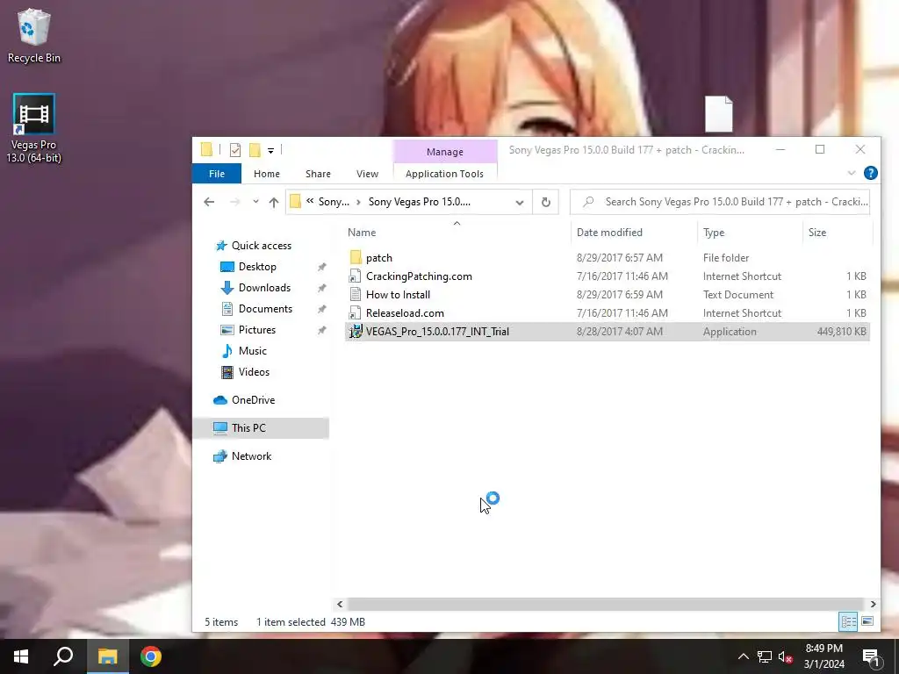This screenshot has width=899, height=674.
Task: Open the Music folder in the sidebar
Action: coord(252,351)
